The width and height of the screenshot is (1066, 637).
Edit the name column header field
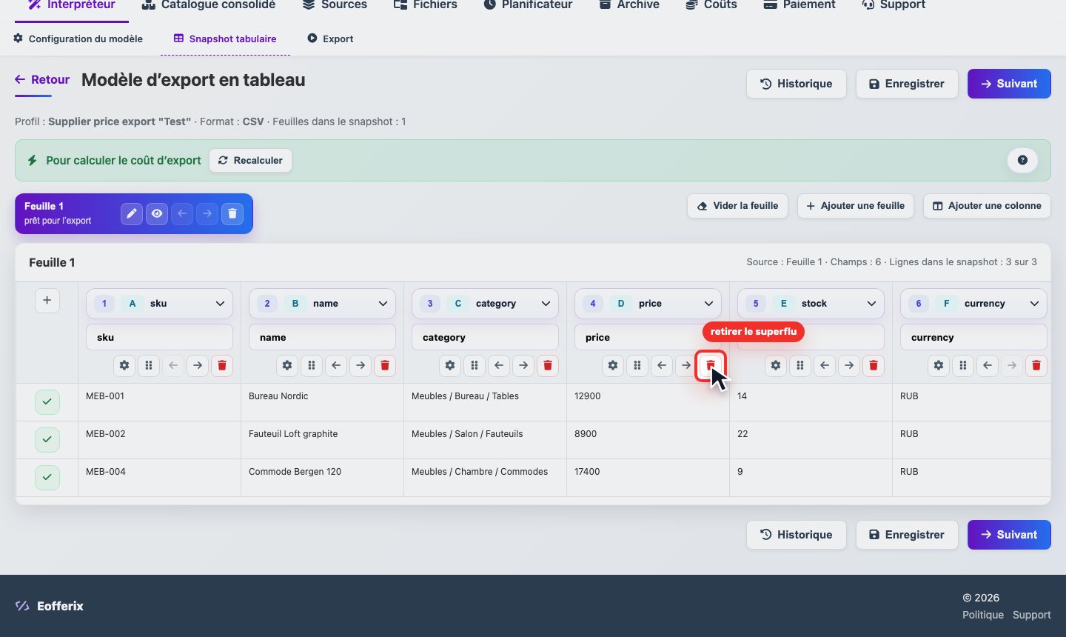point(322,337)
